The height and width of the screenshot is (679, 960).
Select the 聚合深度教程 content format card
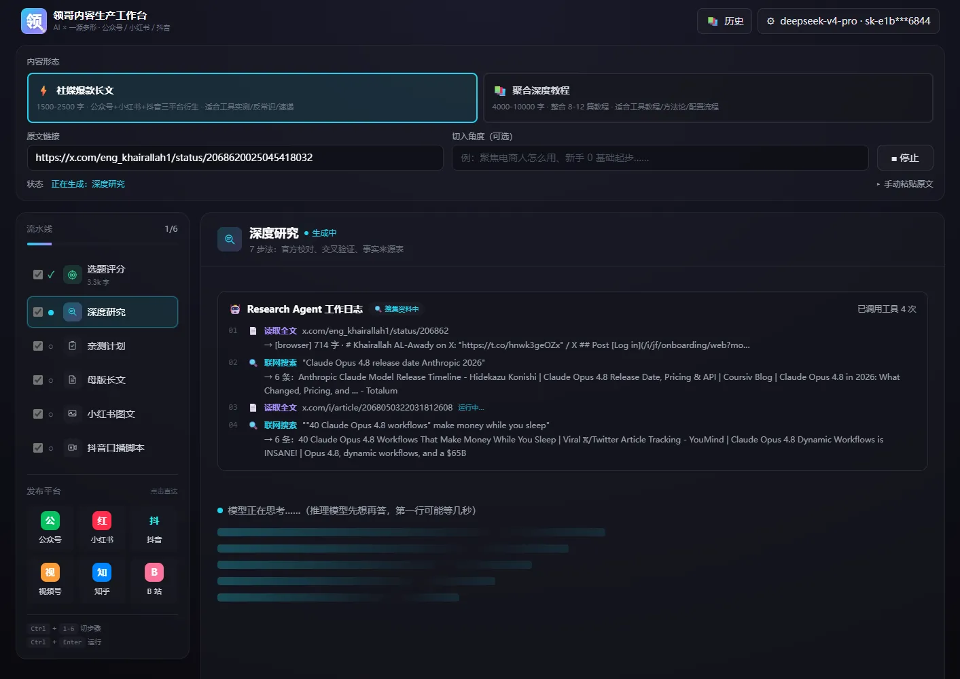point(708,98)
